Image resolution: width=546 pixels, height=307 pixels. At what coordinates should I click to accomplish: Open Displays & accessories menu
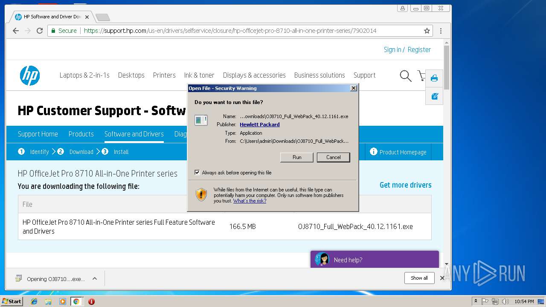(254, 75)
